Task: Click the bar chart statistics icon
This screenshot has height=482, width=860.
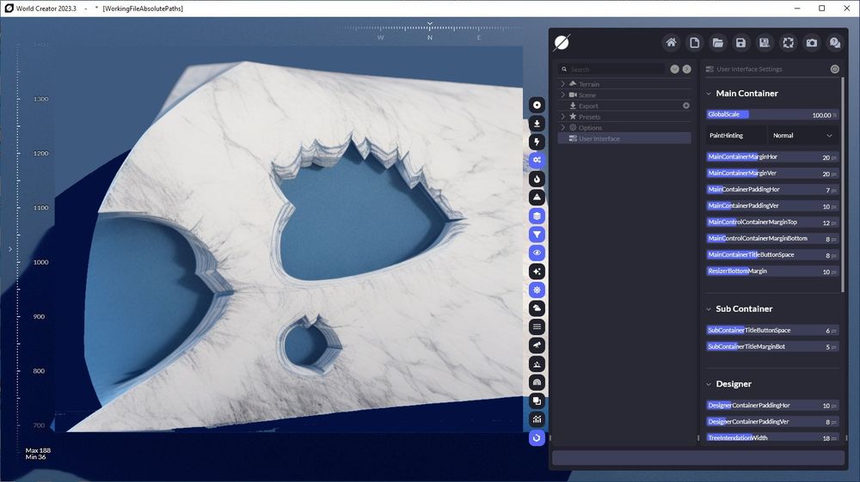Action: (537, 419)
